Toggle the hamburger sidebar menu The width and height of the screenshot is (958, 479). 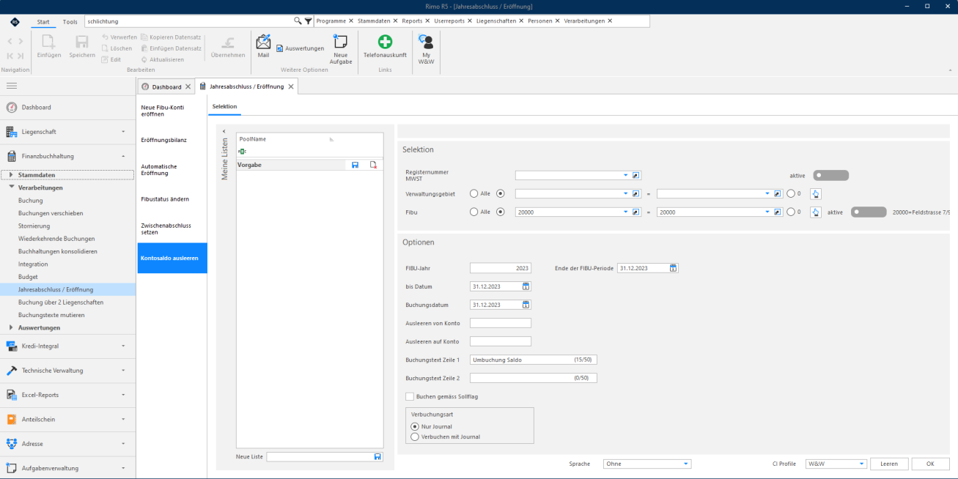click(12, 86)
